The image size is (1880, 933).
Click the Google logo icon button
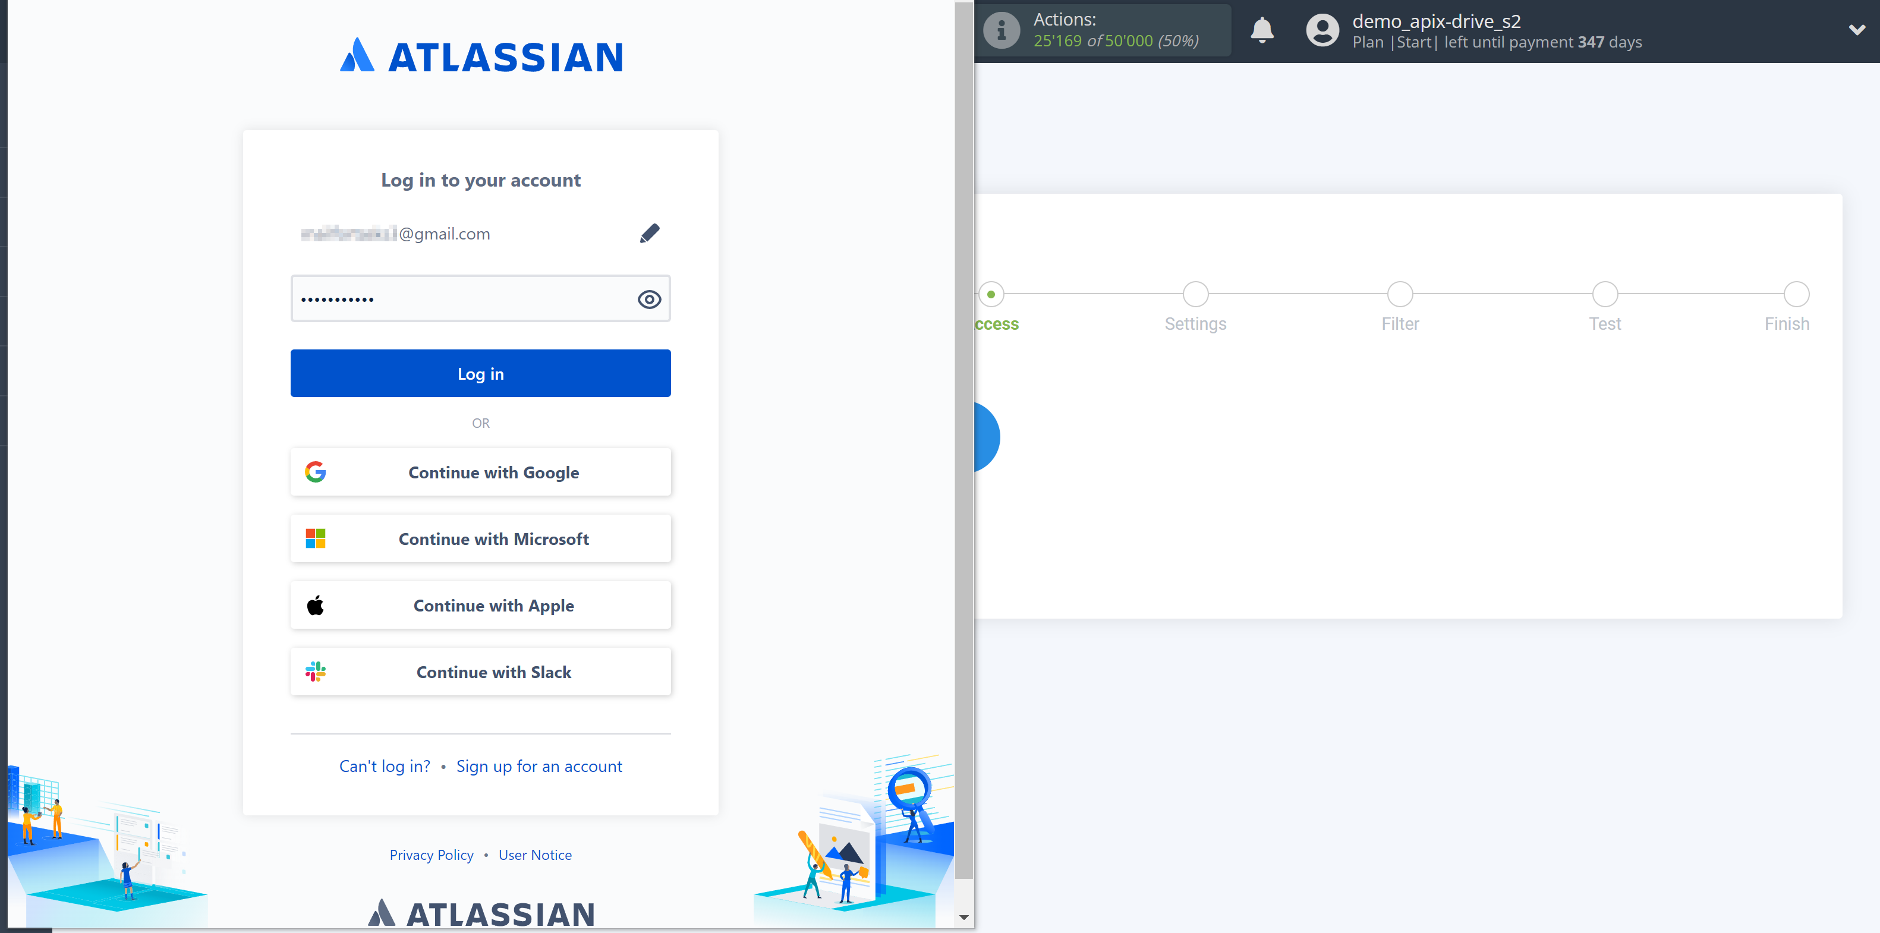[x=317, y=471]
